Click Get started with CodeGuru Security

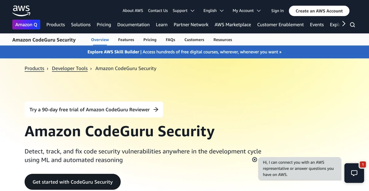coord(73,182)
